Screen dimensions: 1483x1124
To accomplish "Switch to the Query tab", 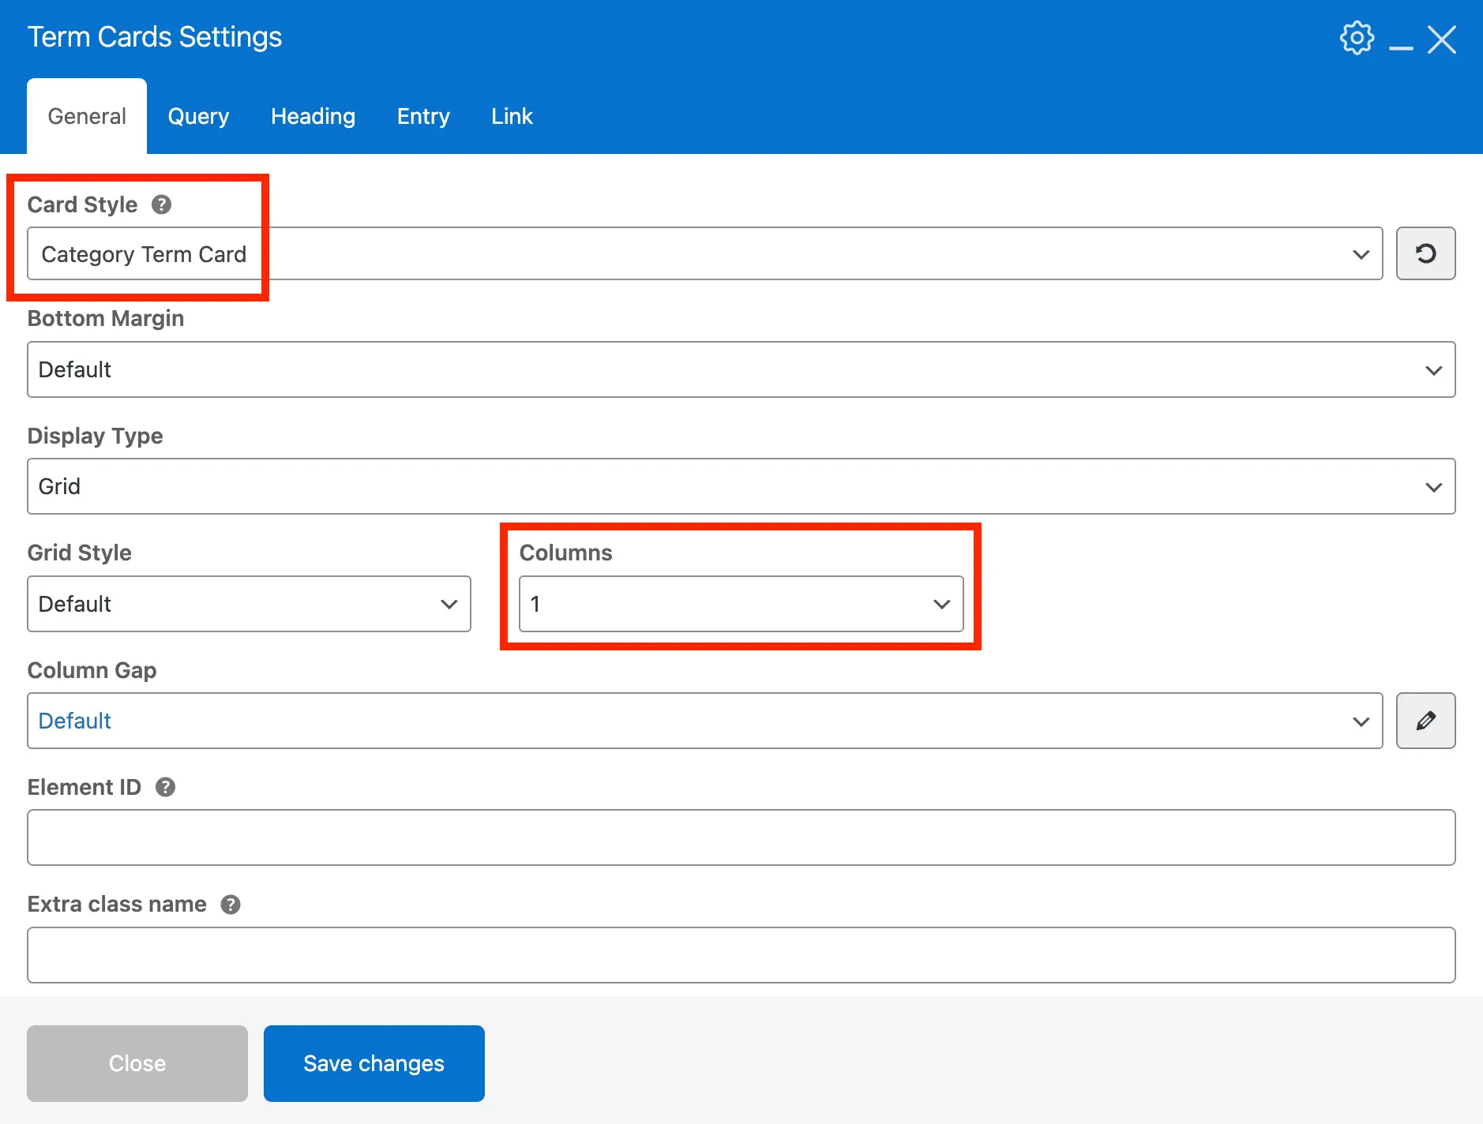I will [198, 116].
